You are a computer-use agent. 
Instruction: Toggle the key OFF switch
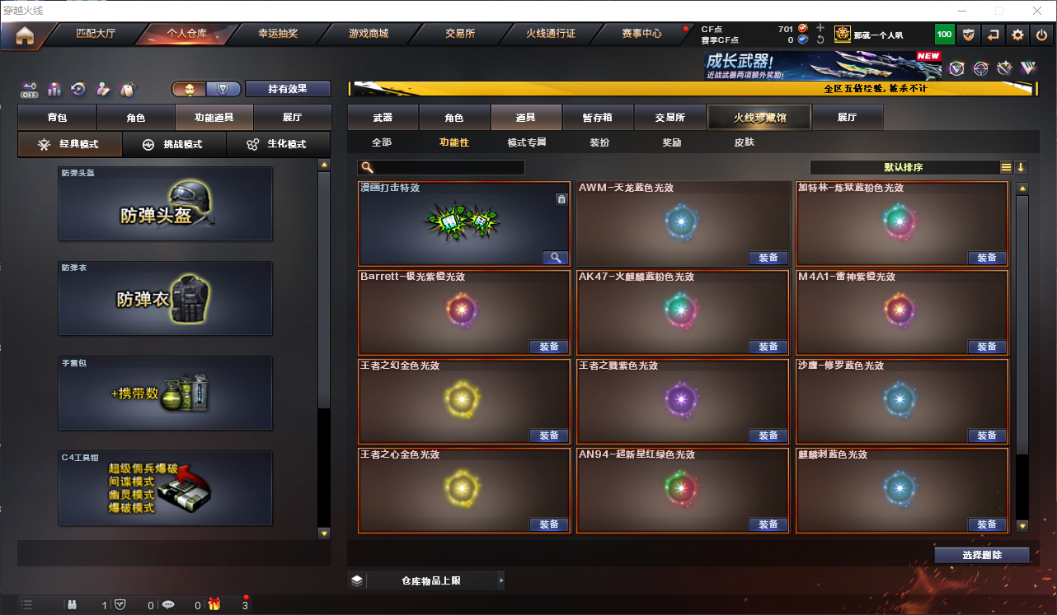click(30, 89)
